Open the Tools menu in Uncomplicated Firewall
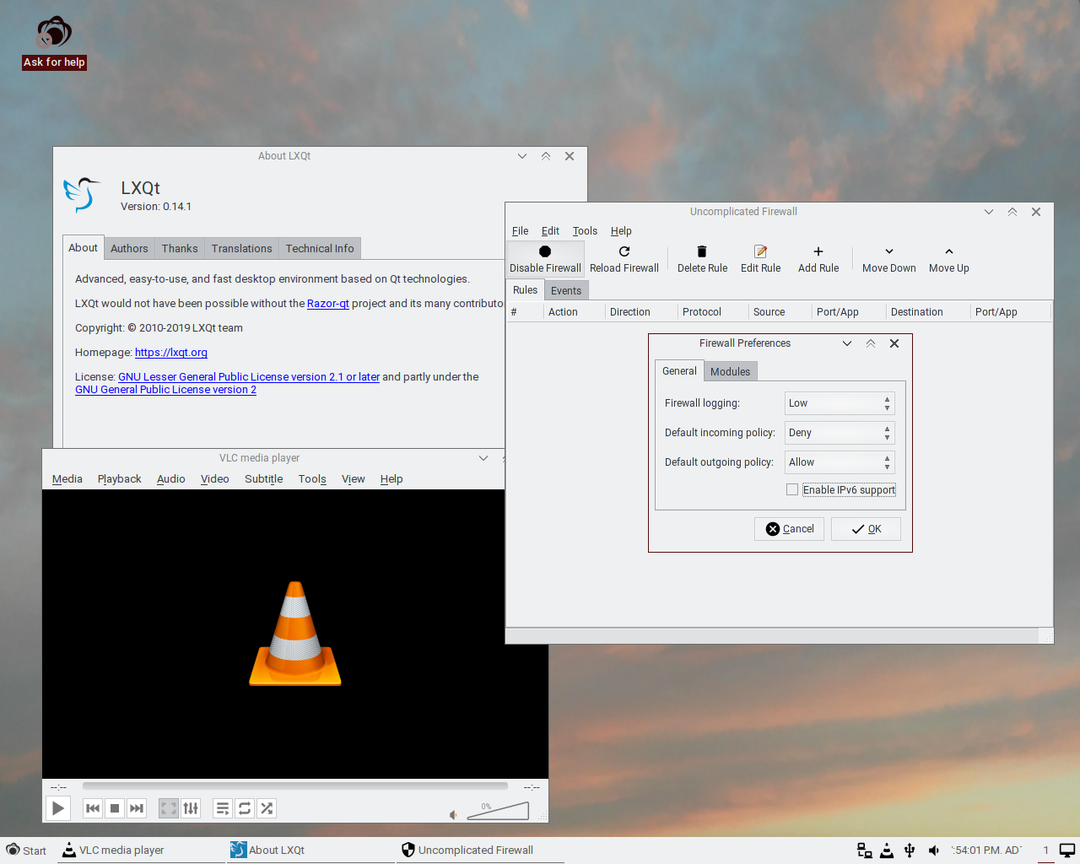The width and height of the screenshot is (1080, 864). point(585,230)
